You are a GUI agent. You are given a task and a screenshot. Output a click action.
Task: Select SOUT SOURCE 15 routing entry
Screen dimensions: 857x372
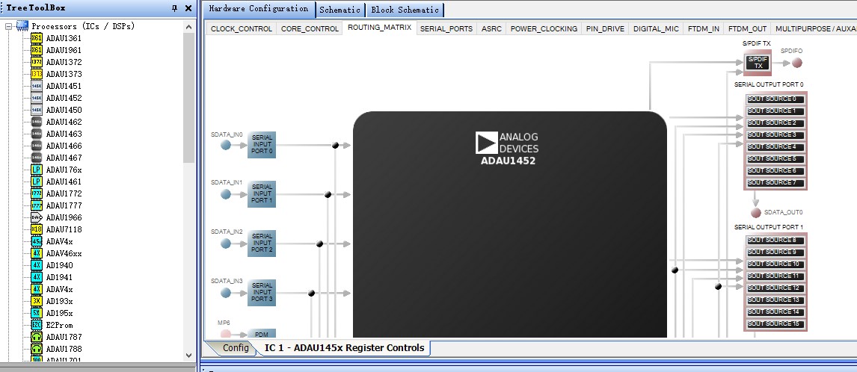pyautogui.click(x=775, y=324)
